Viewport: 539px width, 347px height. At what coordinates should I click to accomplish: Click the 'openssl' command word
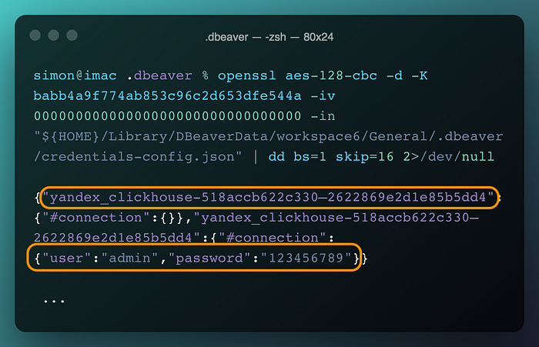[x=246, y=75]
